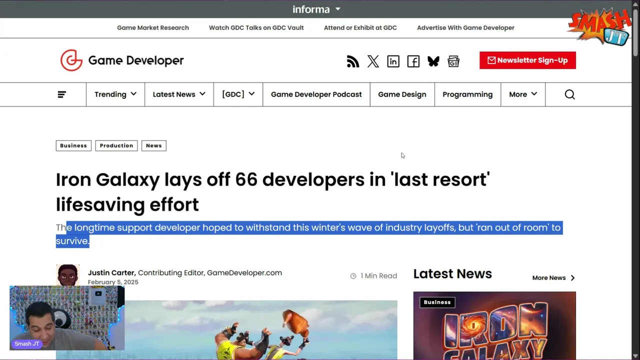The image size is (640, 360).
Task: Open the search magnifier icon
Action: pos(569,94)
